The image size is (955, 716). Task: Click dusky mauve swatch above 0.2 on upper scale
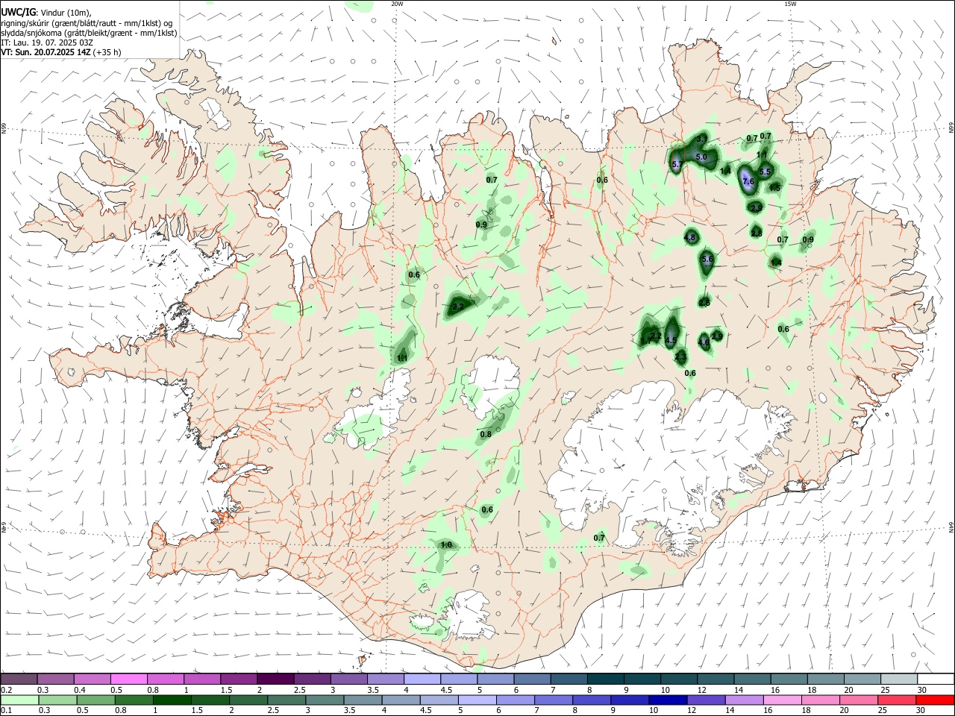click(19, 679)
